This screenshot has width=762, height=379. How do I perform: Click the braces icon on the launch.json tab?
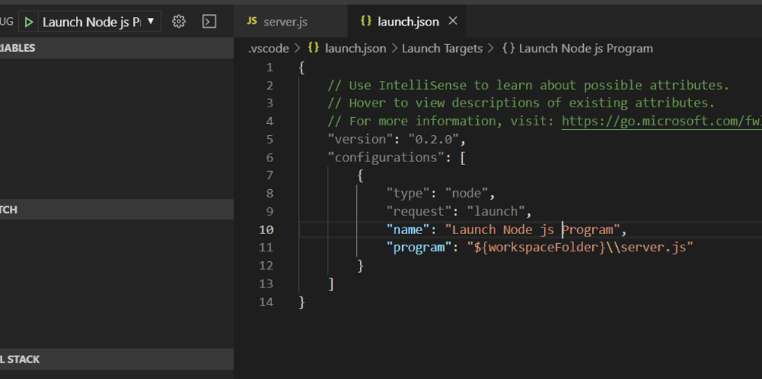(366, 21)
